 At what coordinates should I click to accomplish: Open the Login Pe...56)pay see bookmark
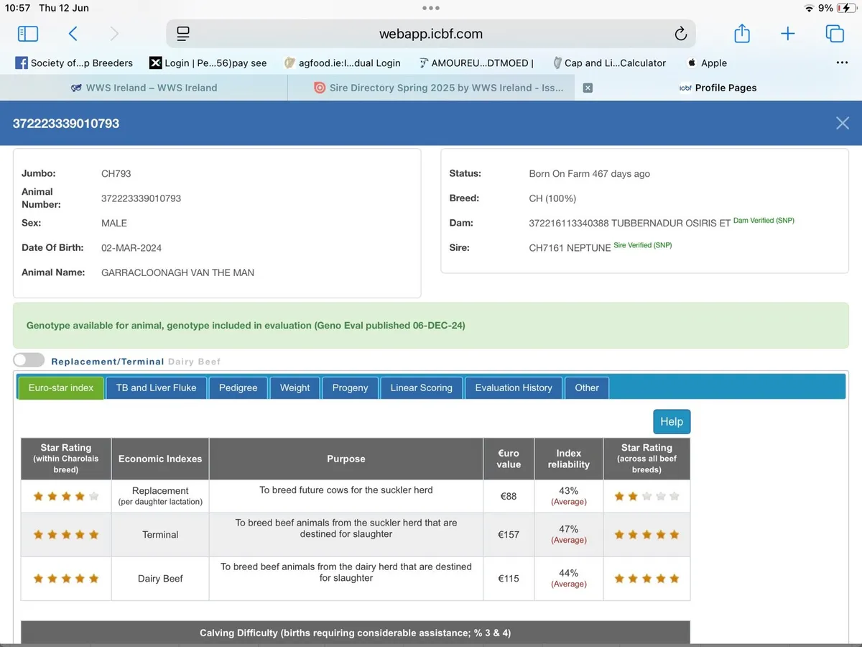(208, 63)
